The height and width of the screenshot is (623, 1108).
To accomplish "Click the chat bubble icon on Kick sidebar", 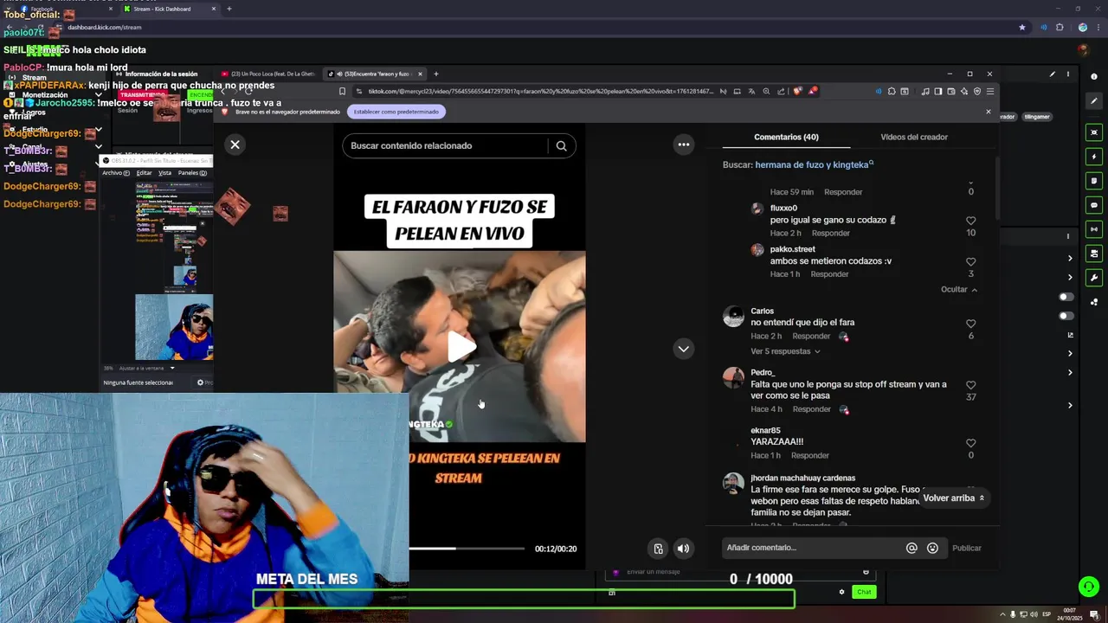I will [1094, 205].
